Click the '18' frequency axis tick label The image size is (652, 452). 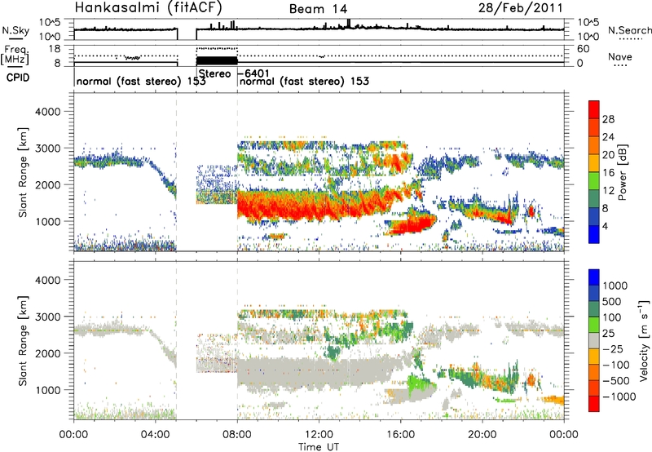55,49
